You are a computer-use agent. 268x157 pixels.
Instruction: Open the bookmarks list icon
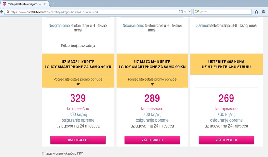click(x=264, y=12)
